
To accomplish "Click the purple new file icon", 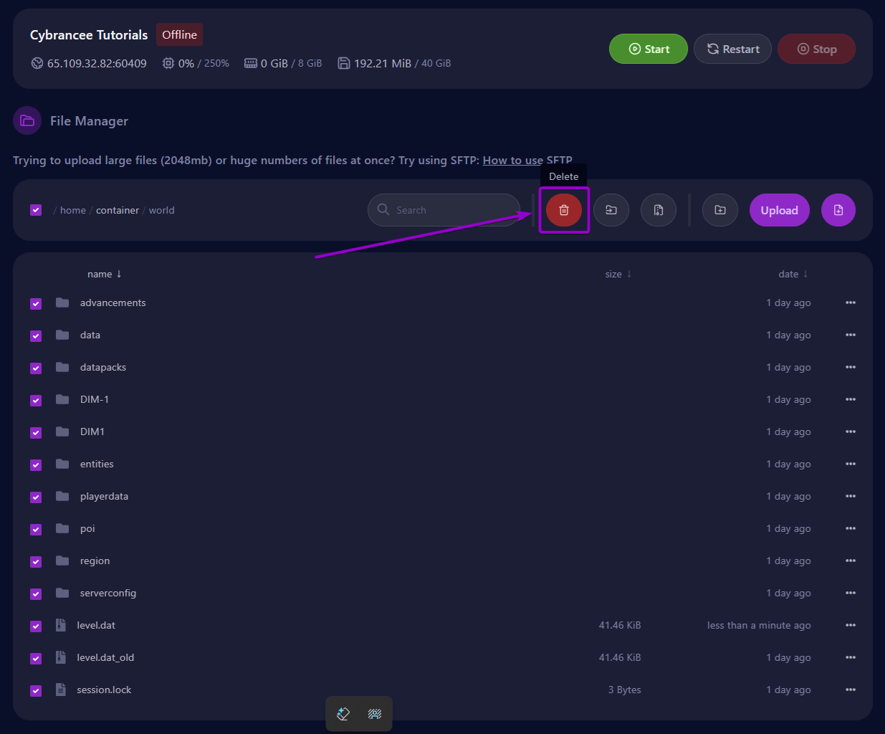I will point(838,210).
